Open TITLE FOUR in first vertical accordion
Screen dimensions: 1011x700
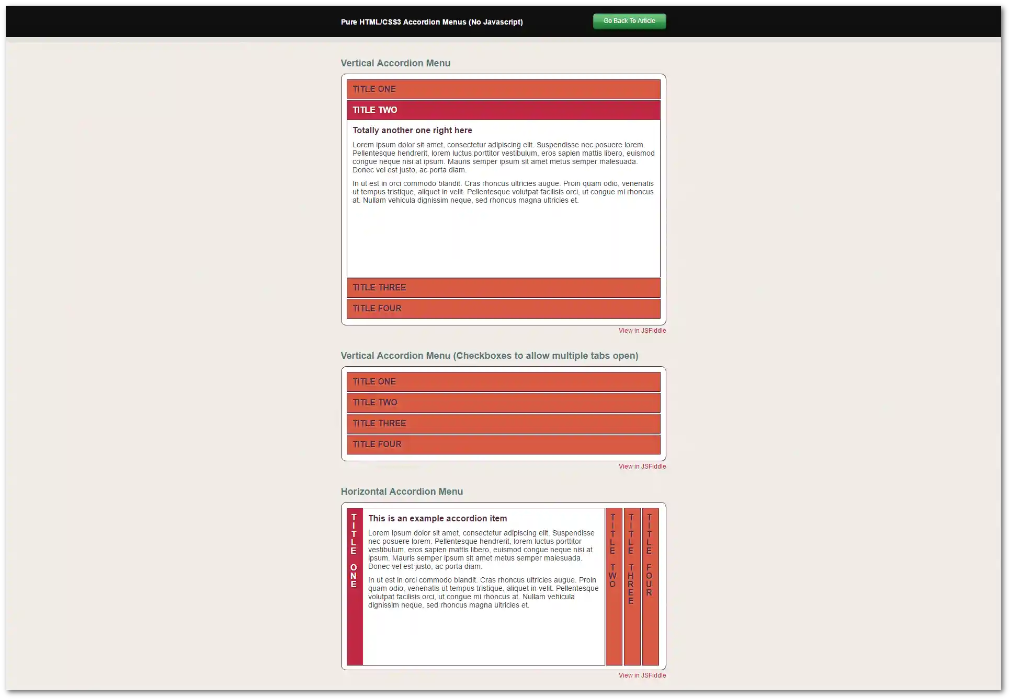(503, 309)
